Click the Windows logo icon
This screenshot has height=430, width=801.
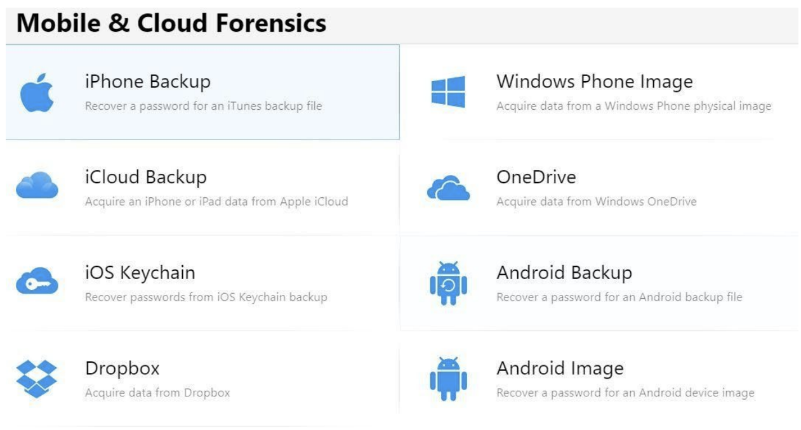448,91
